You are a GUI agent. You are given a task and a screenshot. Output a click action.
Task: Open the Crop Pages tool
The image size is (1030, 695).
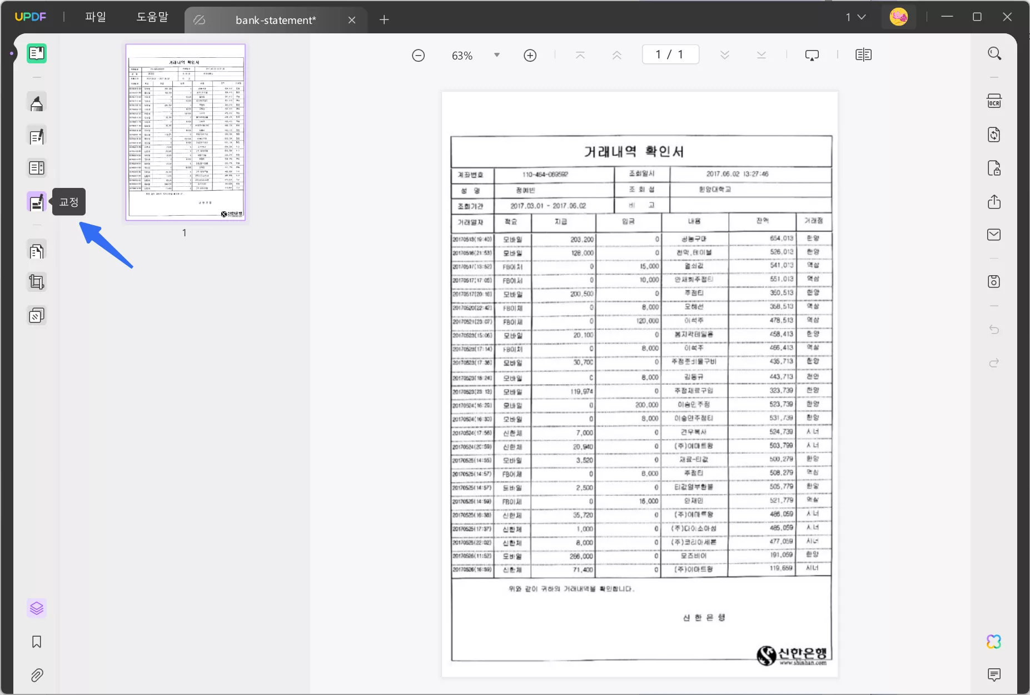pos(37,282)
